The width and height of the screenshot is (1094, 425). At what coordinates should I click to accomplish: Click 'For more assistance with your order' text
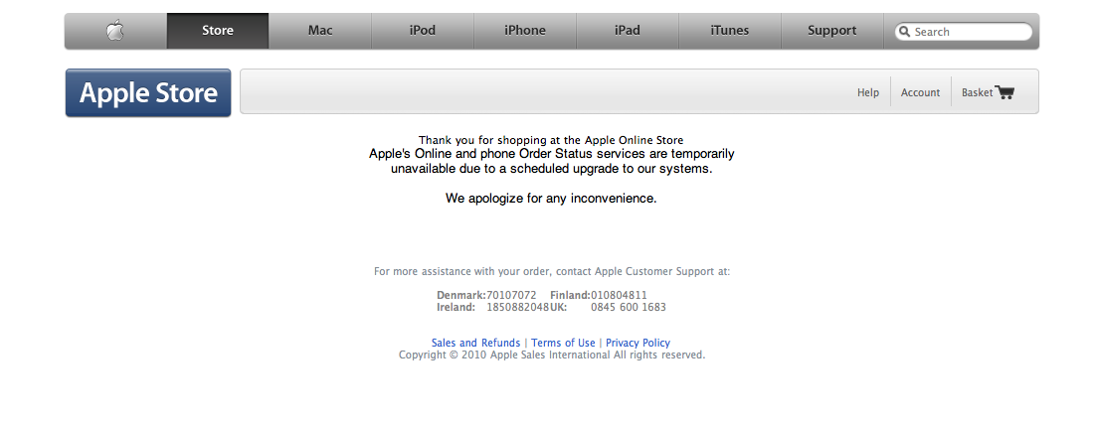552,272
